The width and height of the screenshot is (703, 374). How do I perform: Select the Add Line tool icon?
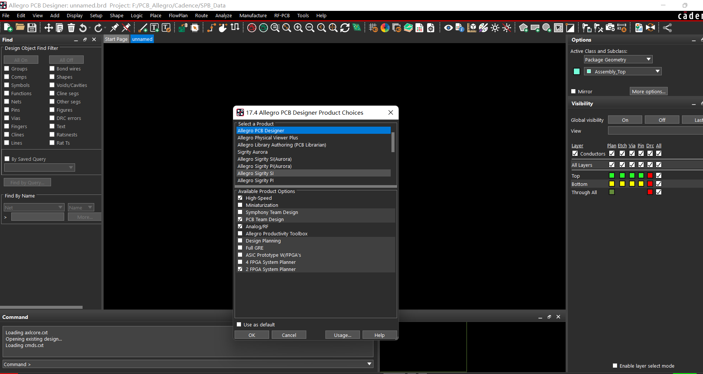pos(143,28)
